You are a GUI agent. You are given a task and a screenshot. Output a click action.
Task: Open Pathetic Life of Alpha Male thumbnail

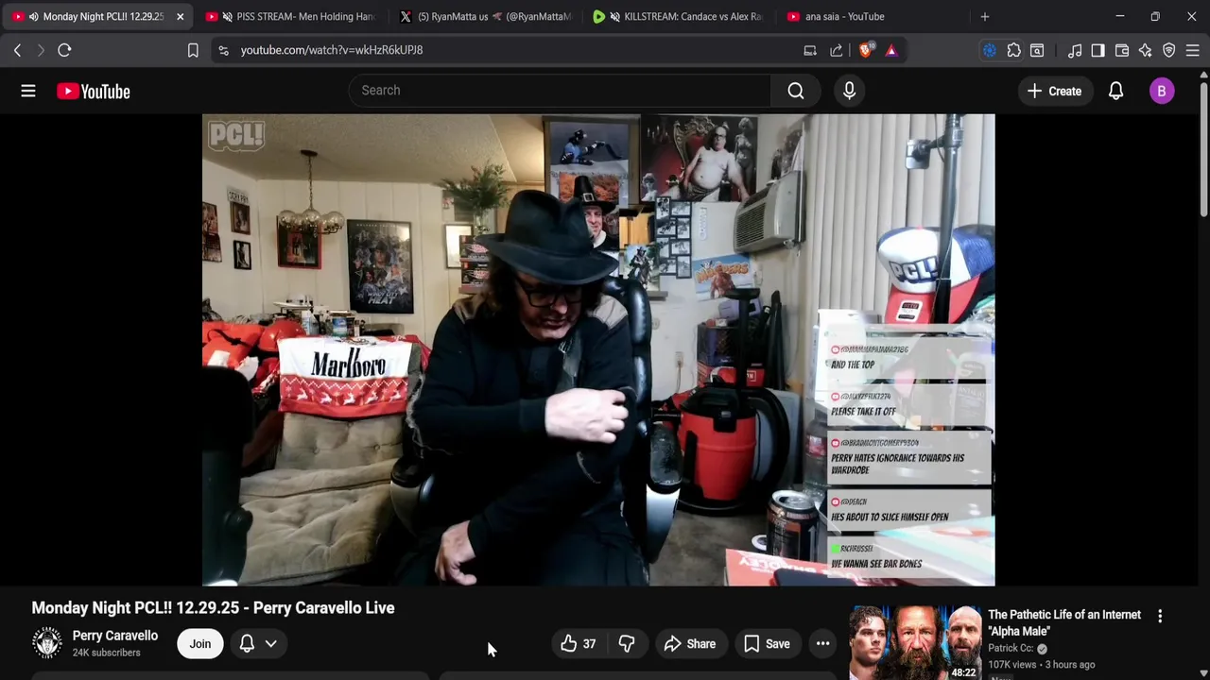[915, 643]
